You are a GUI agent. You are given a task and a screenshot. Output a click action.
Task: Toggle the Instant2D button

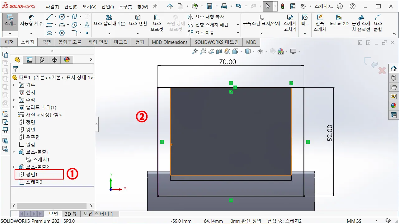point(339,20)
